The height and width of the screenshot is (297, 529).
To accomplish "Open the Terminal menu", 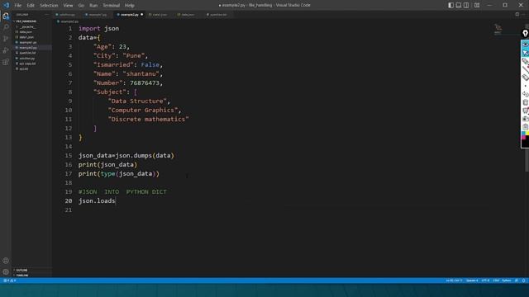I will point(111,6).
